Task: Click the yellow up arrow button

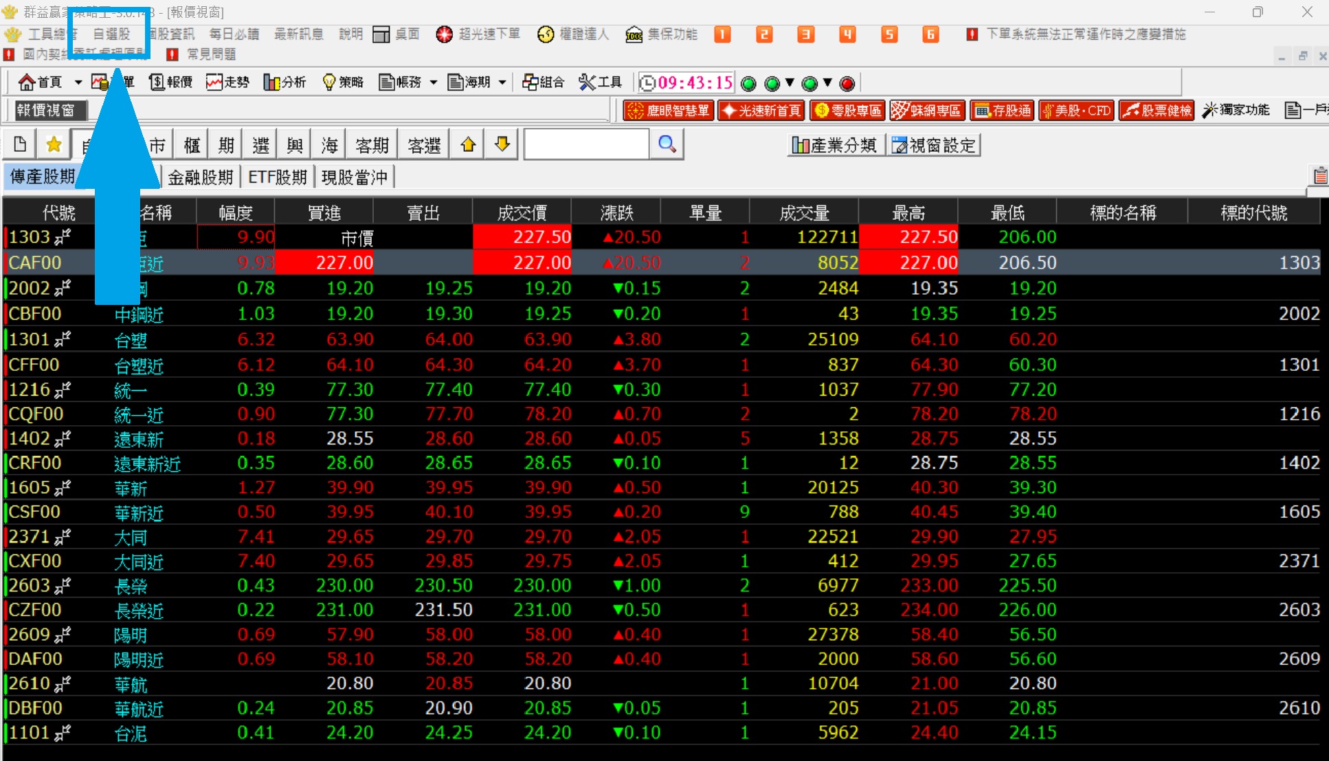Action: point(468,144)
